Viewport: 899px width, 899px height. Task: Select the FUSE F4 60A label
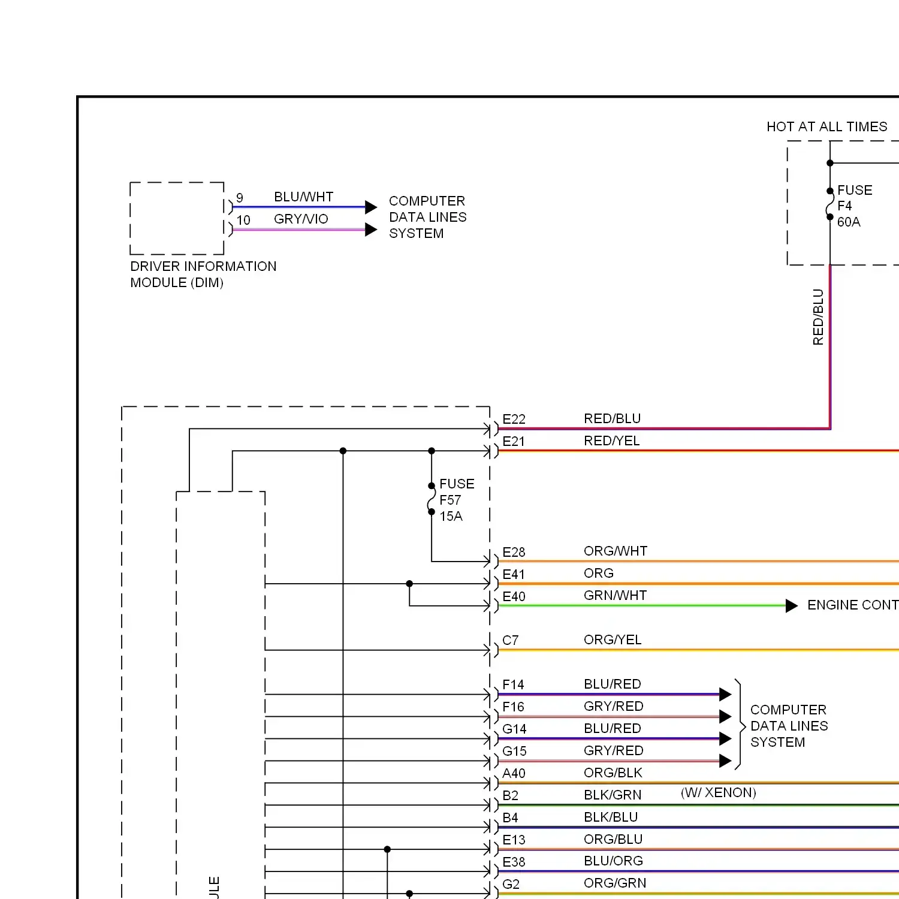tap(855, 206)
